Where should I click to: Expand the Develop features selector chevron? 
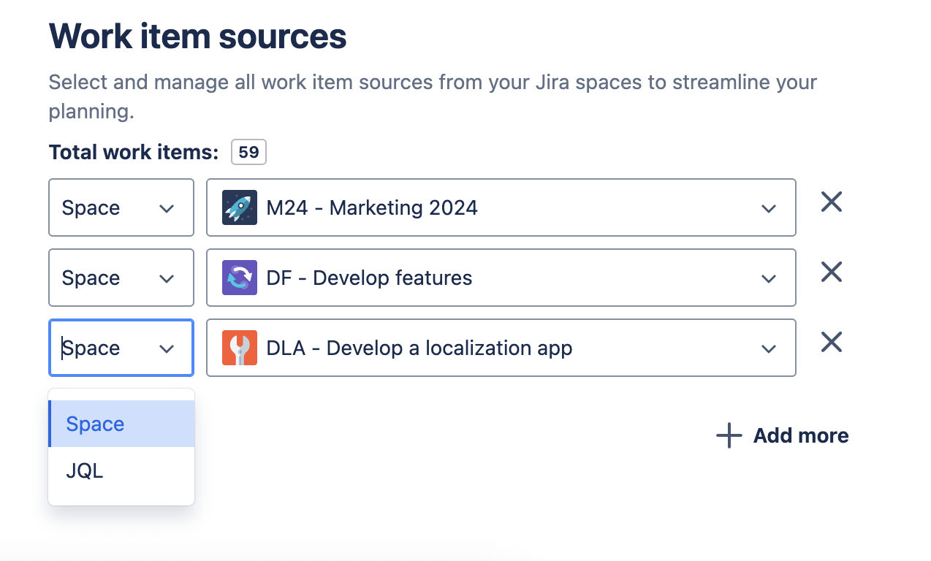pos(768,279)
